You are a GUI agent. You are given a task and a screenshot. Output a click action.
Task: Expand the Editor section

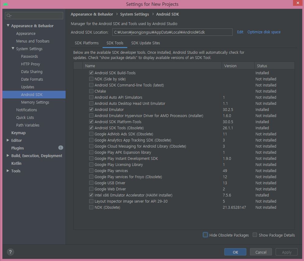tap(8, 140)
